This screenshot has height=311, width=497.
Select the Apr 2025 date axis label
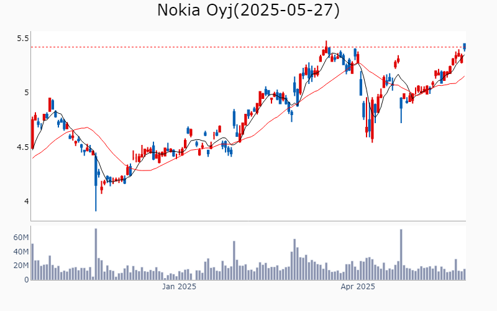pos(358,287)
